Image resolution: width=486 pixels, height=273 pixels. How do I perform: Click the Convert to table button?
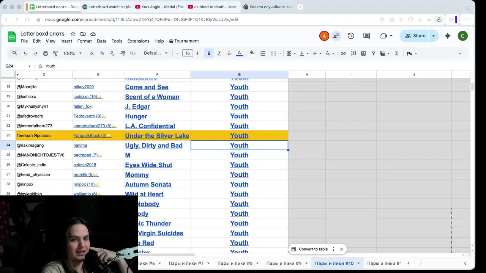pos(309,249)
